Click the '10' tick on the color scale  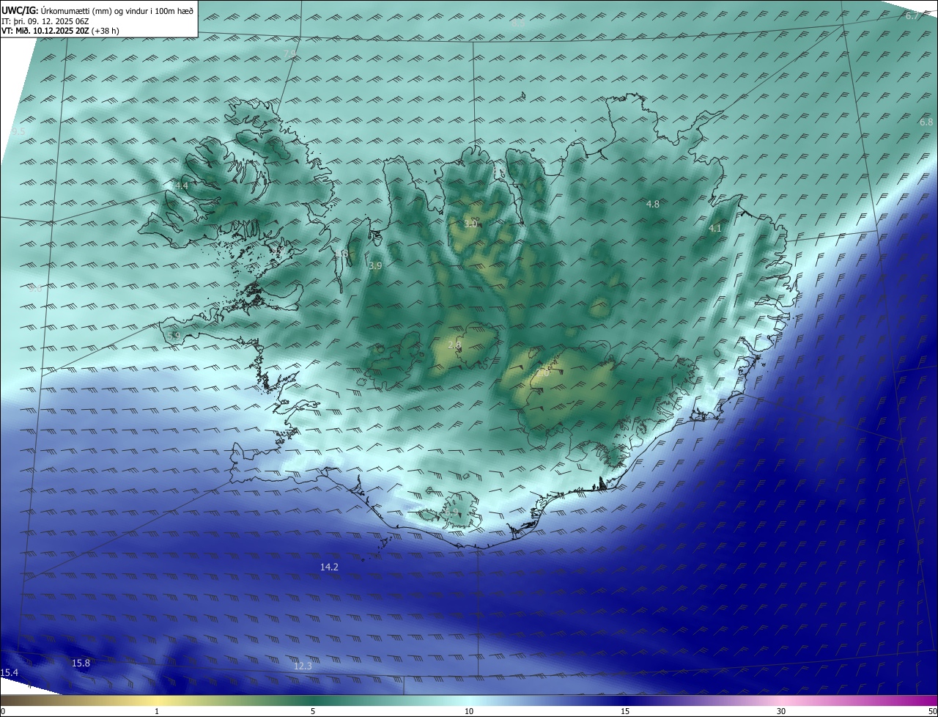469,711
